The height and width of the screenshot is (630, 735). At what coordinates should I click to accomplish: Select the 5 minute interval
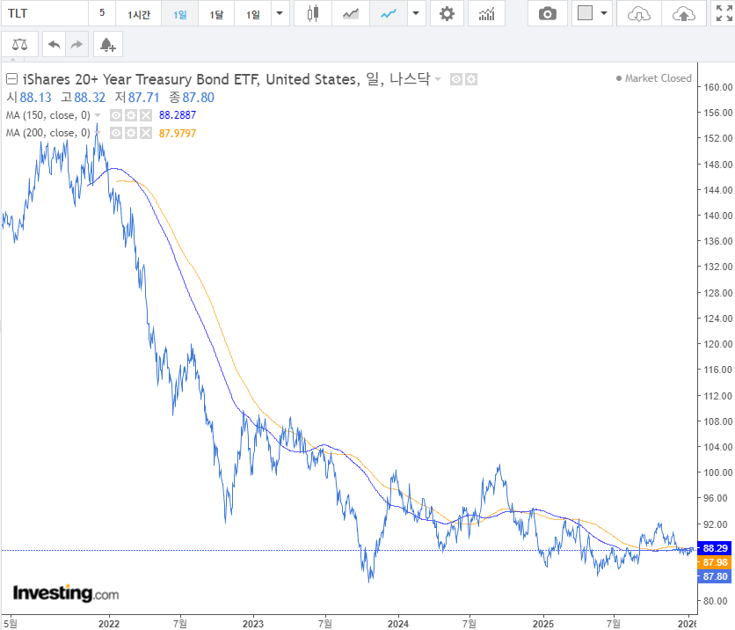(102, 13)
